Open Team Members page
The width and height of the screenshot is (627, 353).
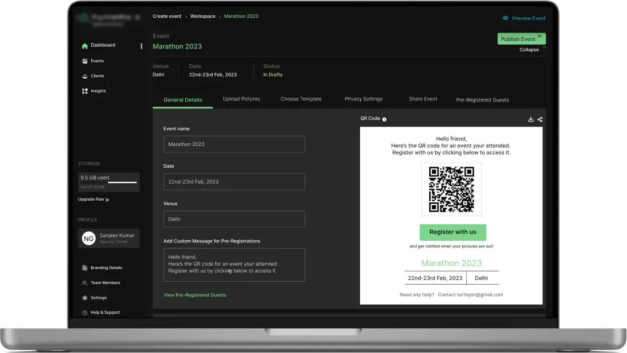click(x=105, y=283)
